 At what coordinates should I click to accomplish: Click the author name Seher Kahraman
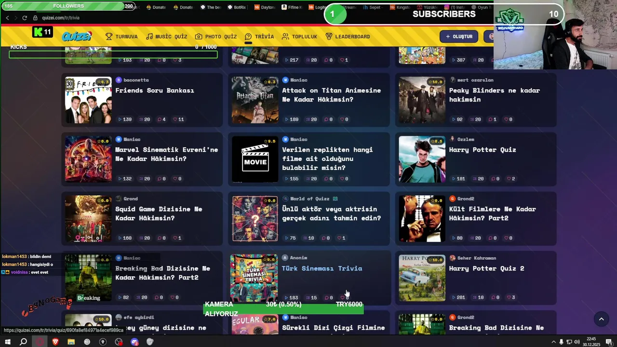coord(477,258)
